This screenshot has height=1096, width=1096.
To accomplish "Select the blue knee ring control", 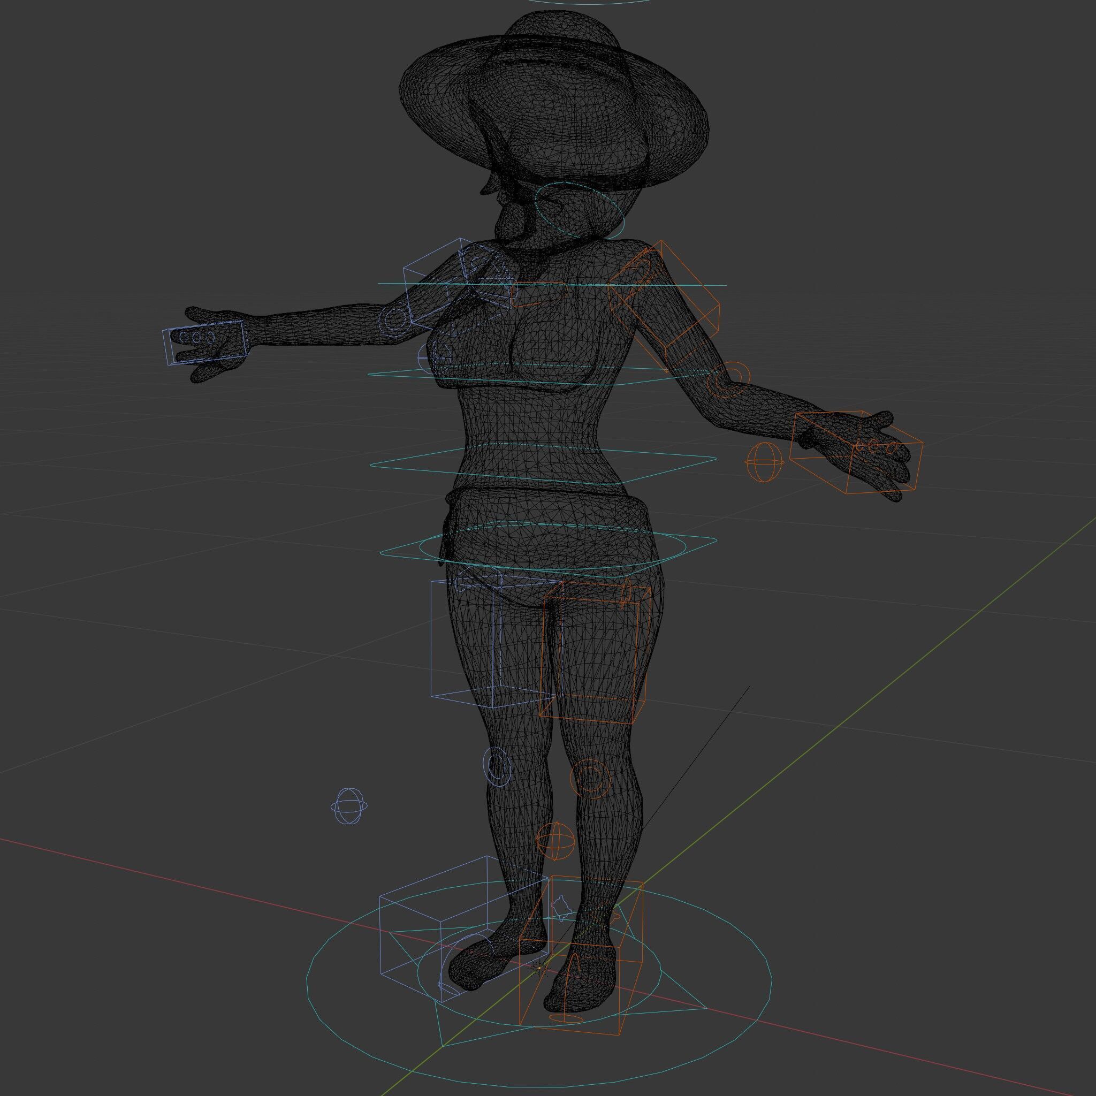I will 498,766.
